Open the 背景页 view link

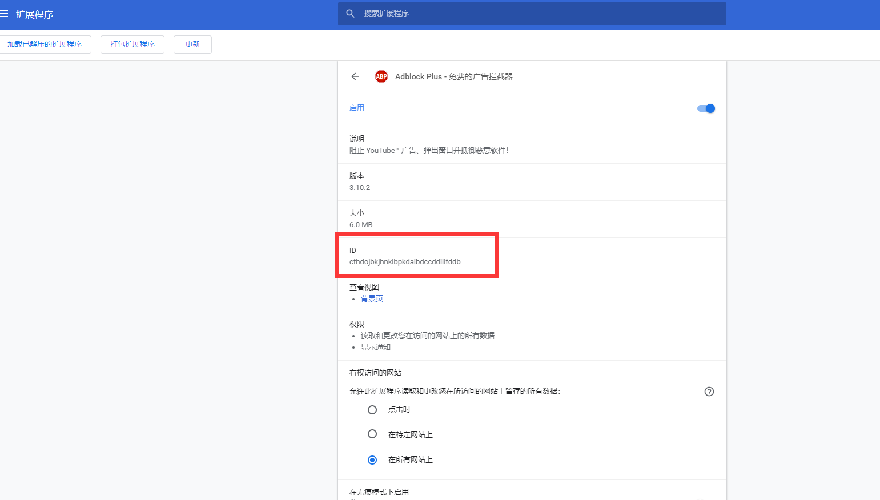[372, 299]
